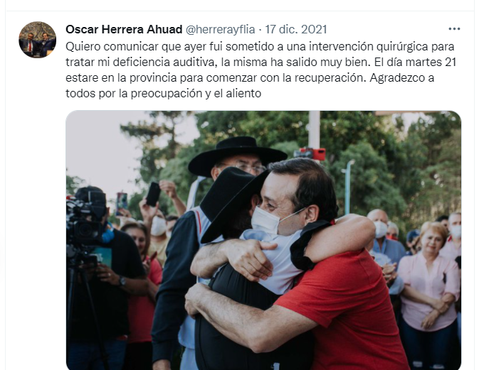Viewport: 479px width, 370px height.
Task: Open Oscar Herrera Ahuad's round profile avatar
Action: (37, 40)
